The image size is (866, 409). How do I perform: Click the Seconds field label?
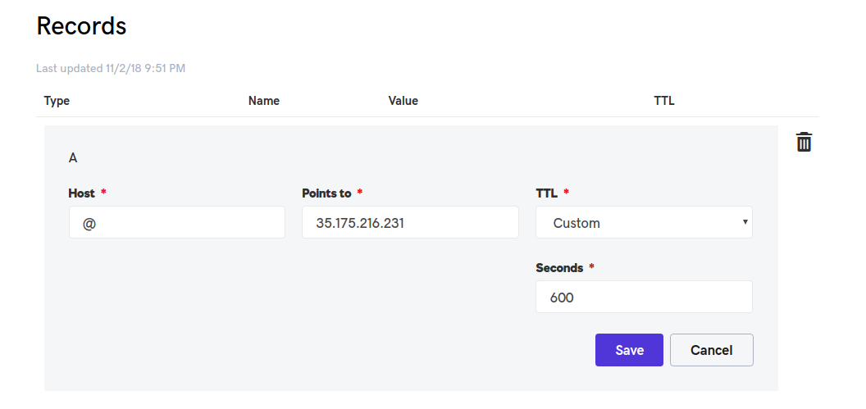coord(559,268)
